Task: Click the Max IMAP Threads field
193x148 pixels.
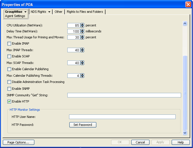Action: click(74, 50)
